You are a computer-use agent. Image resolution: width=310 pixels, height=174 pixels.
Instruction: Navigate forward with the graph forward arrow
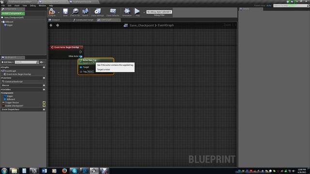(x=58, y=25)
